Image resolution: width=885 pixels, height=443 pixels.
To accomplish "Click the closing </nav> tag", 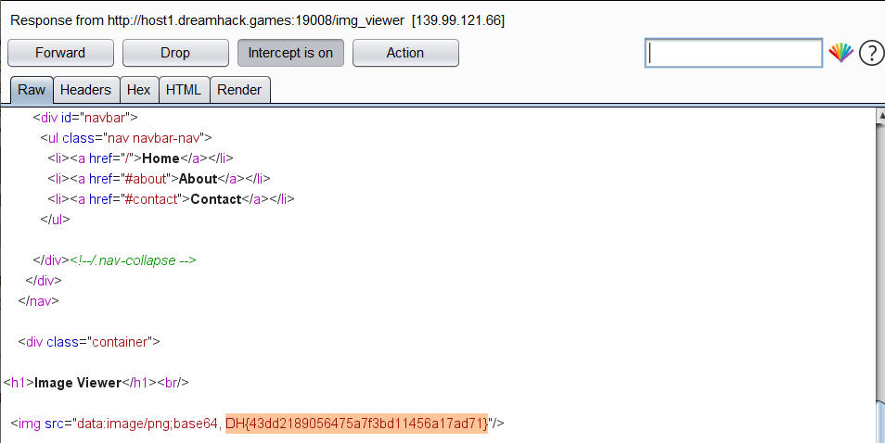I will (x=38, y=301).
